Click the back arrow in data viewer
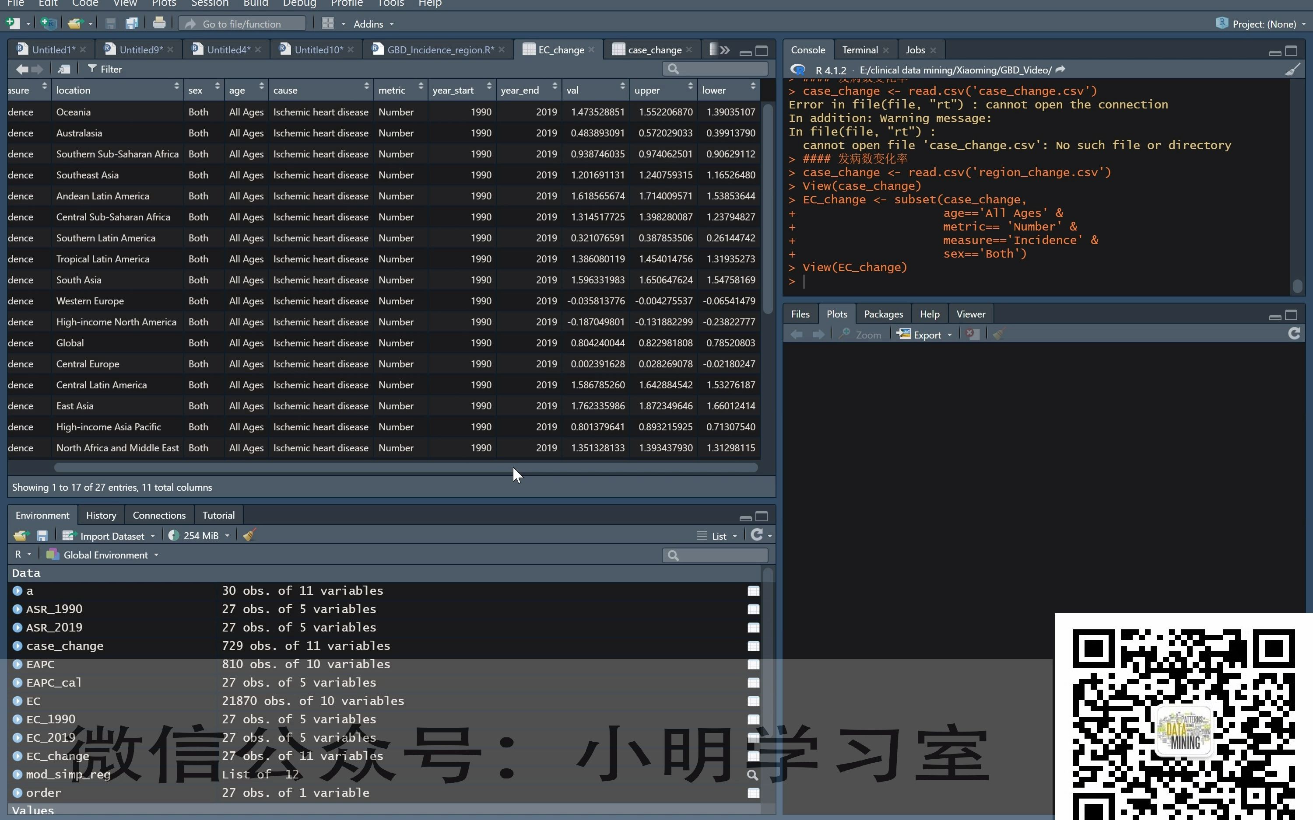The image size is (1313, 820). [22, 69]
